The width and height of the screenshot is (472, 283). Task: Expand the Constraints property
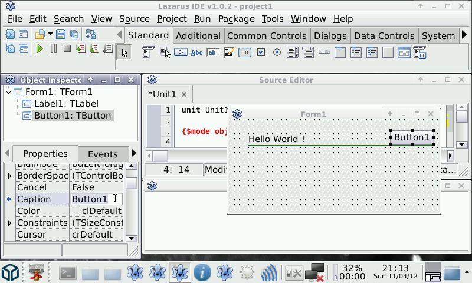point(9,223)
